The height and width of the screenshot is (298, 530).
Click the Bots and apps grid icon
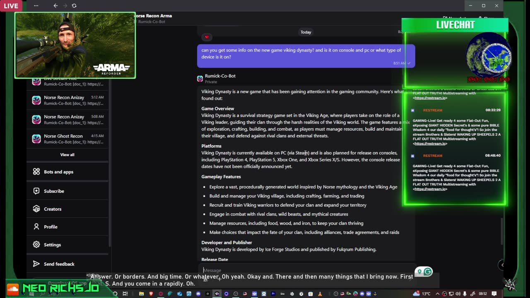[36, 172]
